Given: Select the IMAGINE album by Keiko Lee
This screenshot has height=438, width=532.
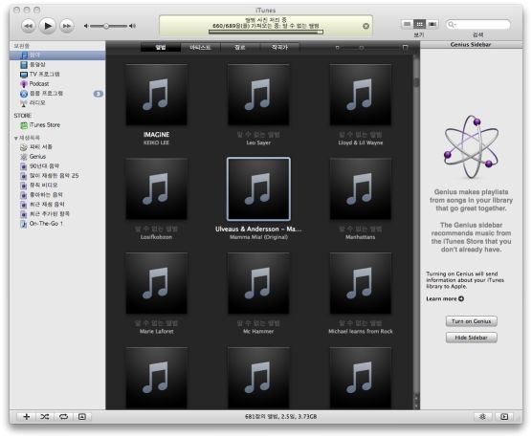Looking at the screenshot, I should tap(156, 95).
